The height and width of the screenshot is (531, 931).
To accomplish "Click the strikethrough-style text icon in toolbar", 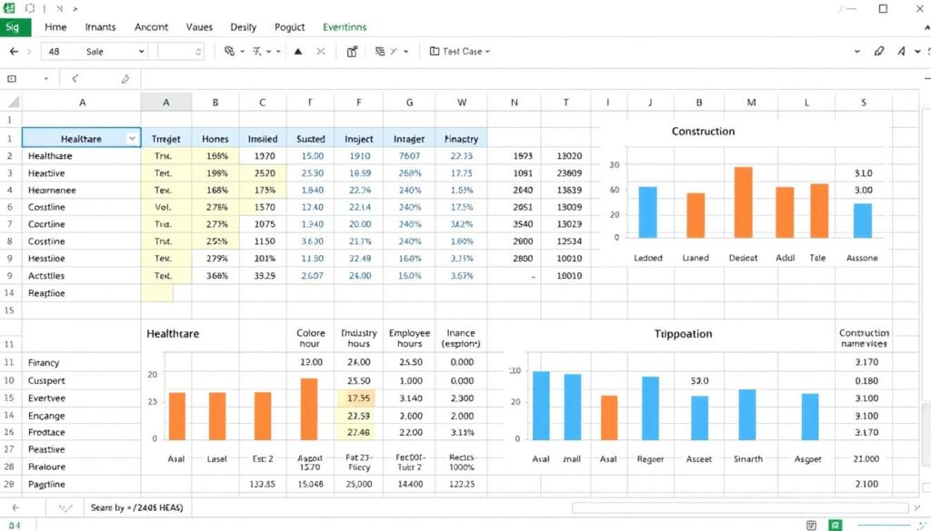I will click(x=256, y=52).
